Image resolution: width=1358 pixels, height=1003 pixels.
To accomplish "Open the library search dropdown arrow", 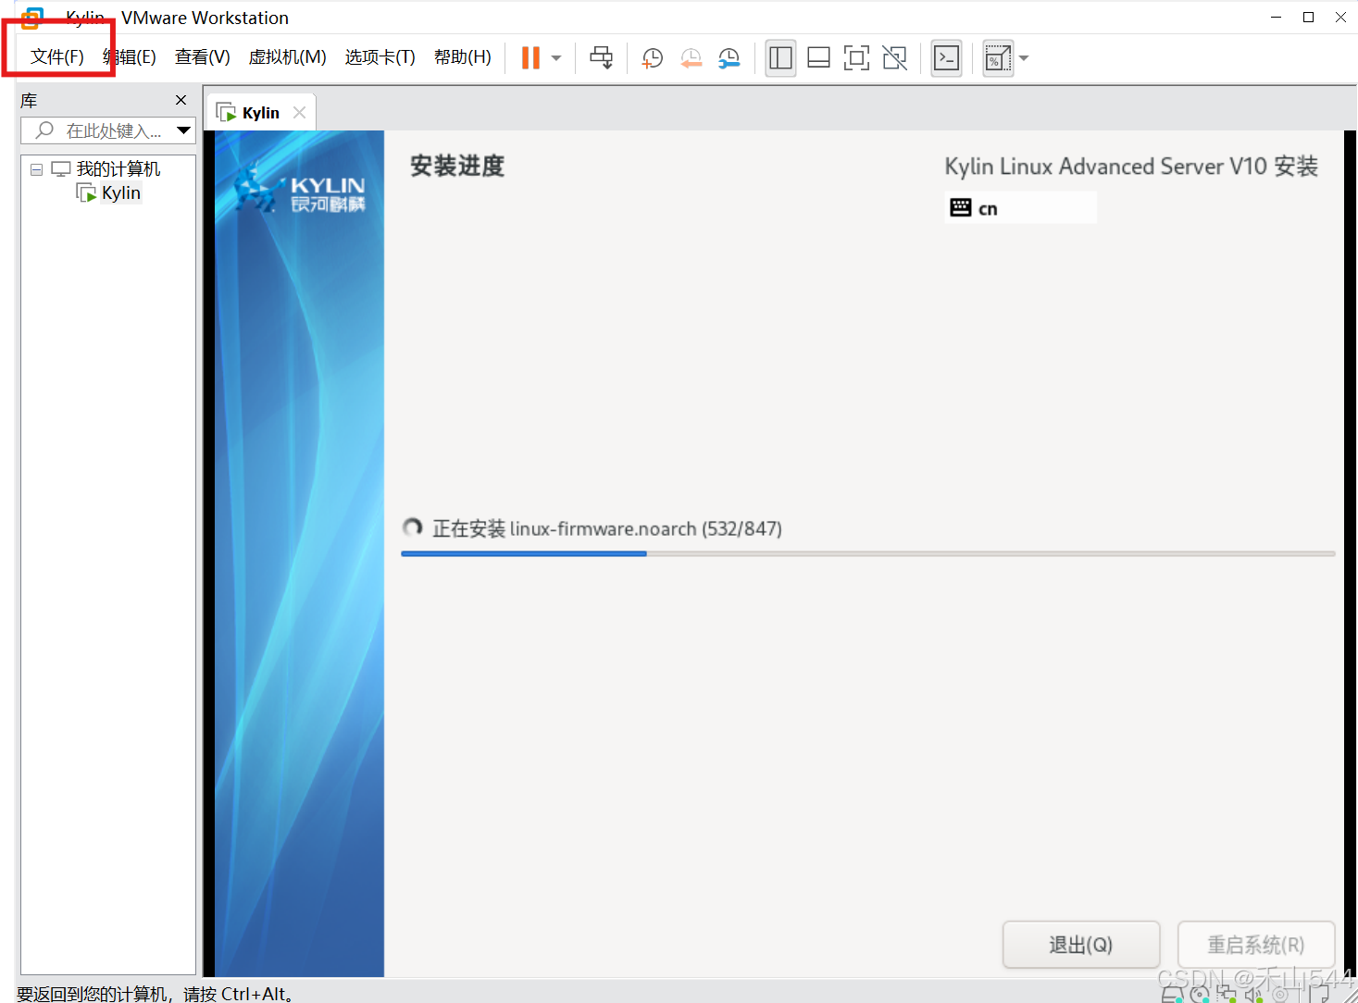I will (x=184, y=130).
